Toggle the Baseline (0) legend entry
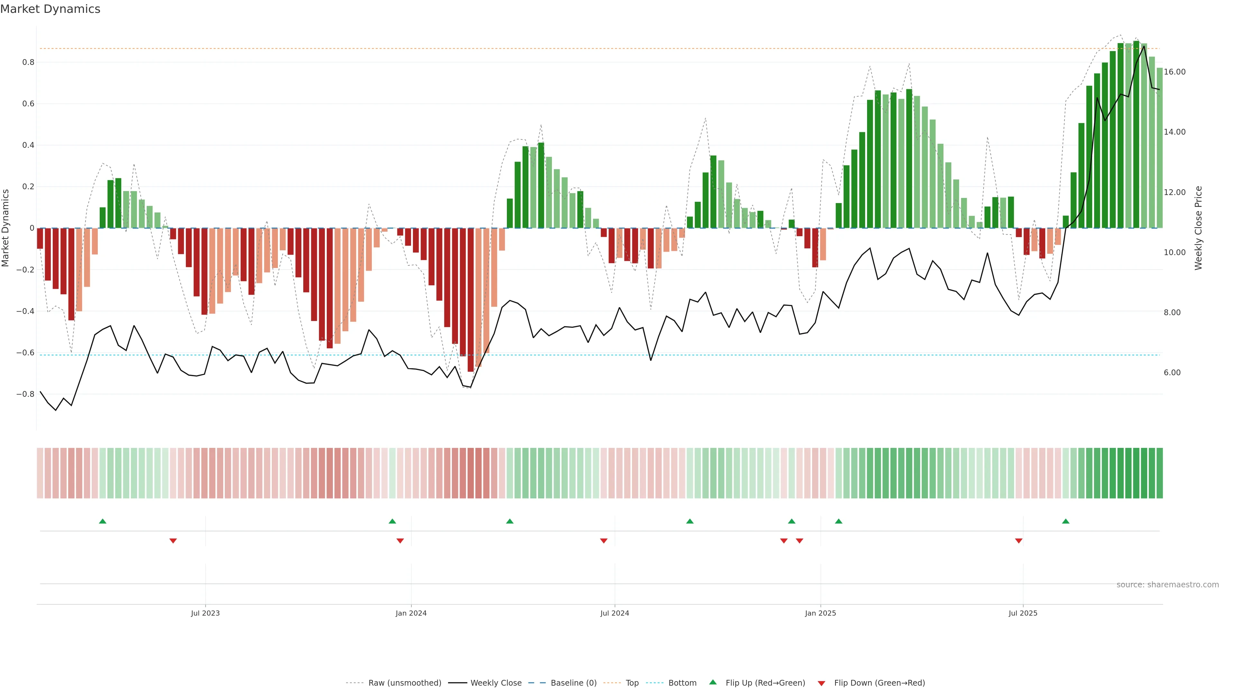The width and height of the screenshot is (1235, 694). (x=573, y=683)
